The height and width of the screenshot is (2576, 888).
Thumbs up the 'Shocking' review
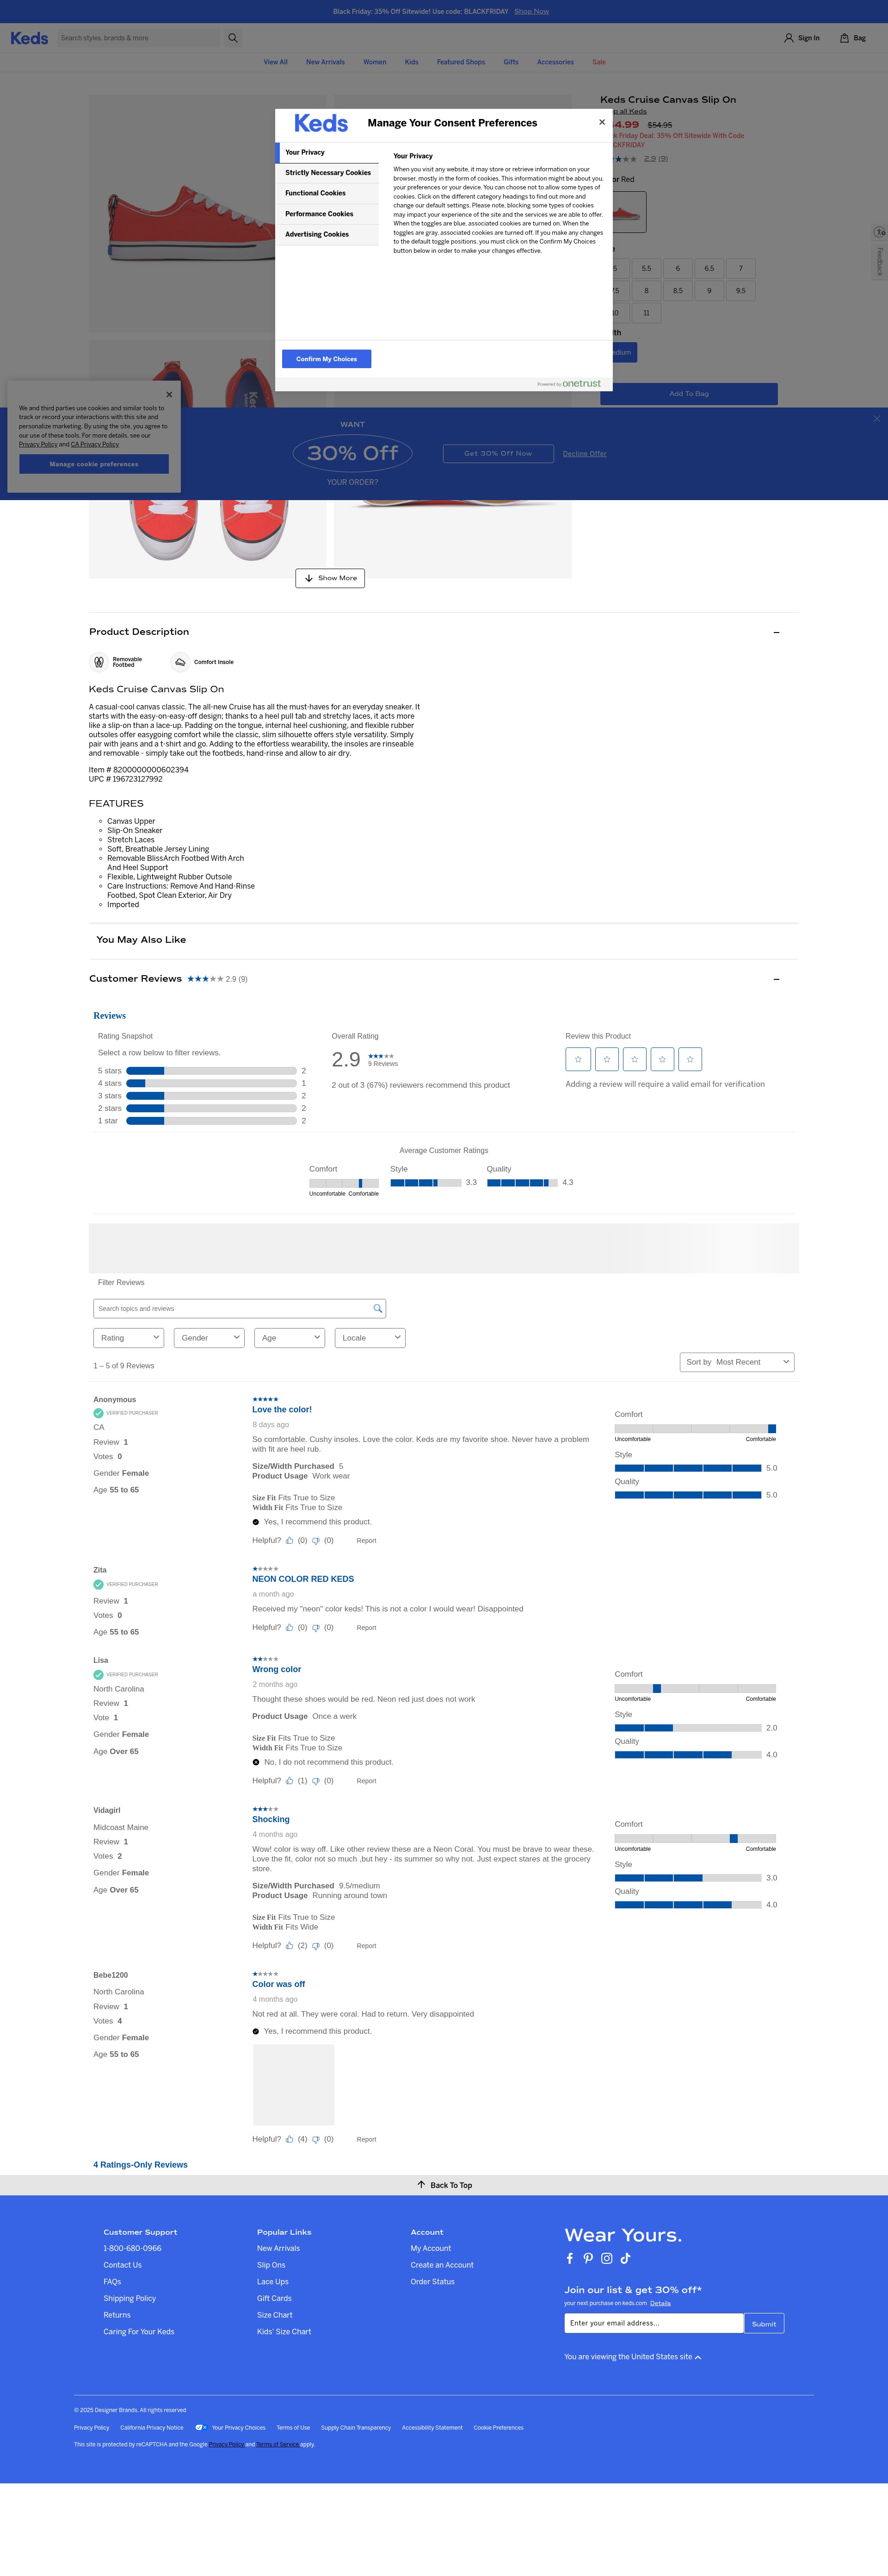tap(290, 1946)
